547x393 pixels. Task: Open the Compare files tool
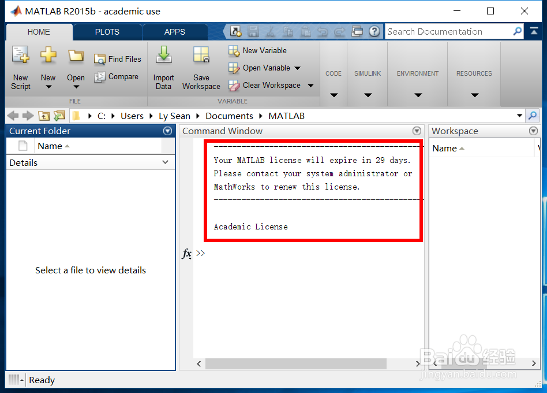(x=116, y=76)
